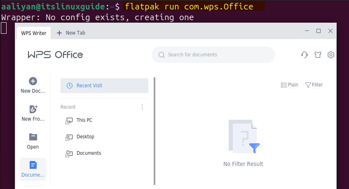This screenshot has height=189, width=349.
Task: Click the WPS Office logo
Action: 55,55
